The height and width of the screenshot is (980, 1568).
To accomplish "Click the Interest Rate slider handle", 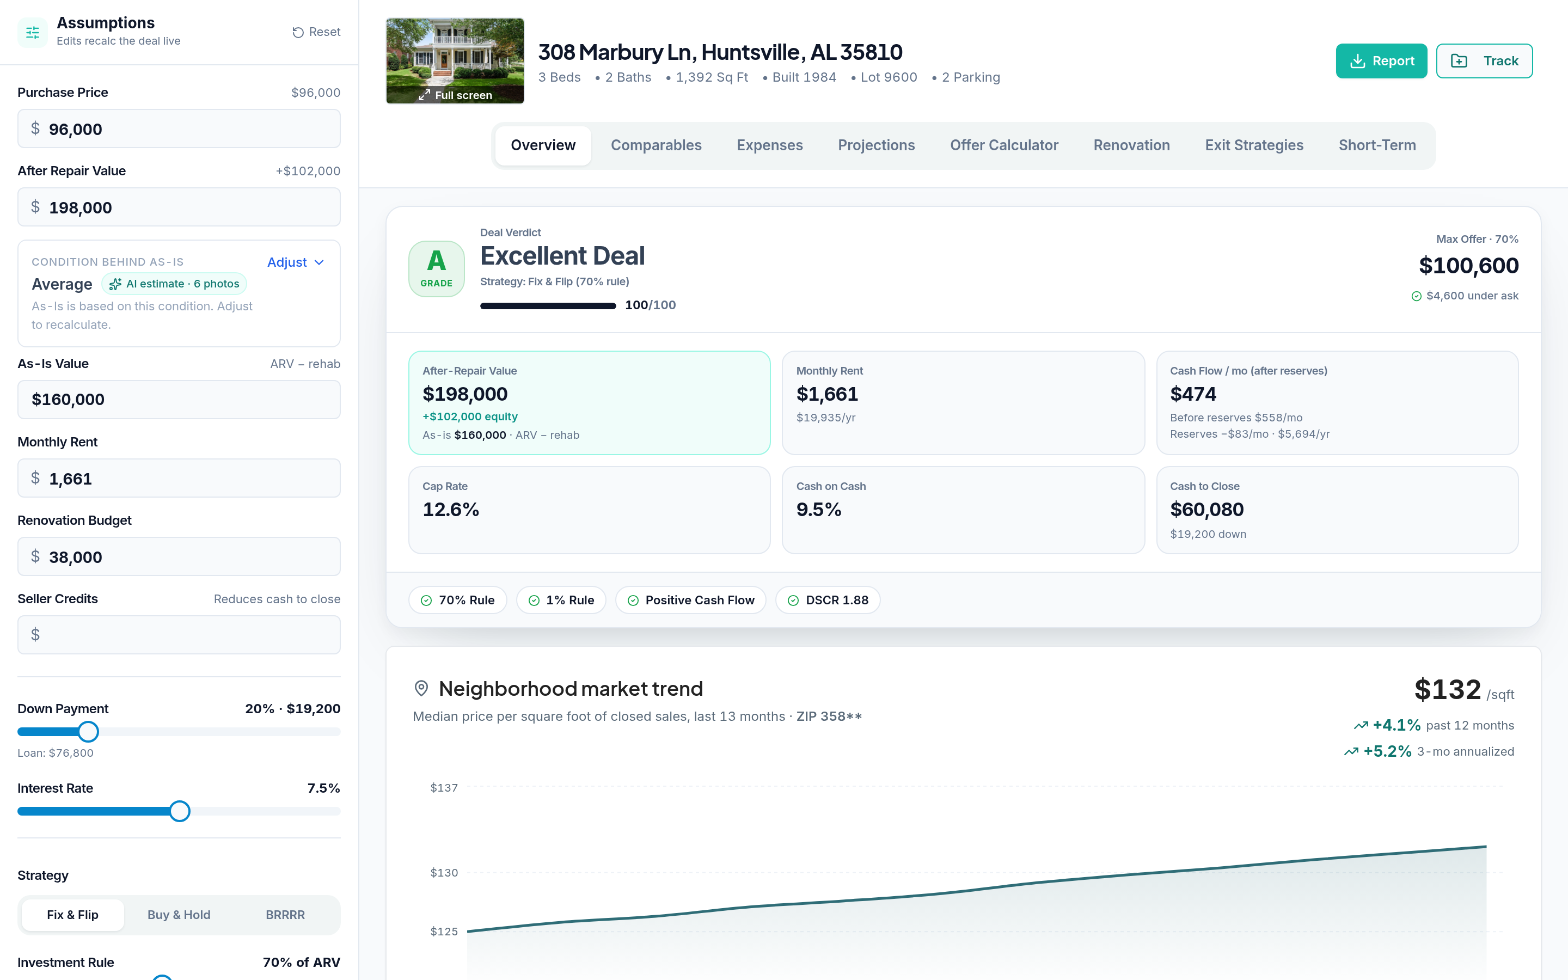I will point(180,811).
